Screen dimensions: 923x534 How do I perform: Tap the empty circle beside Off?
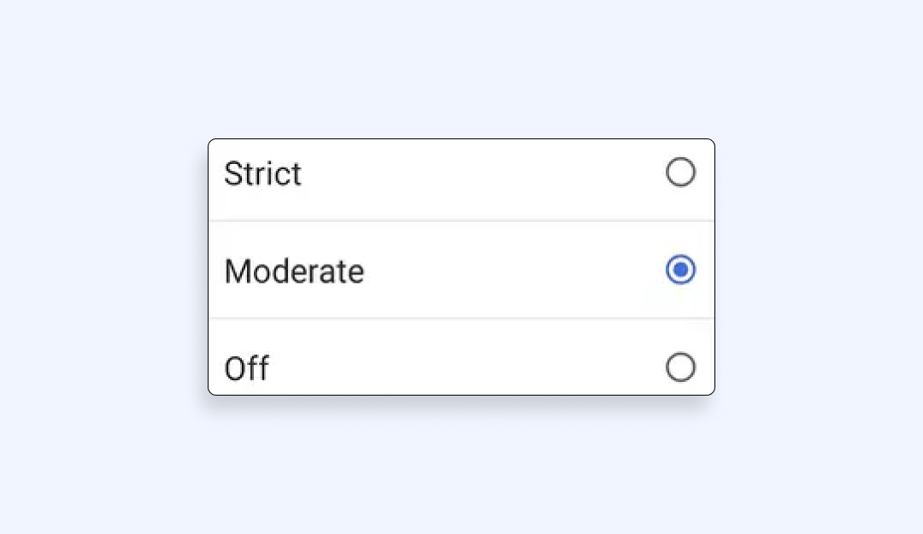(x=680, y=367)
